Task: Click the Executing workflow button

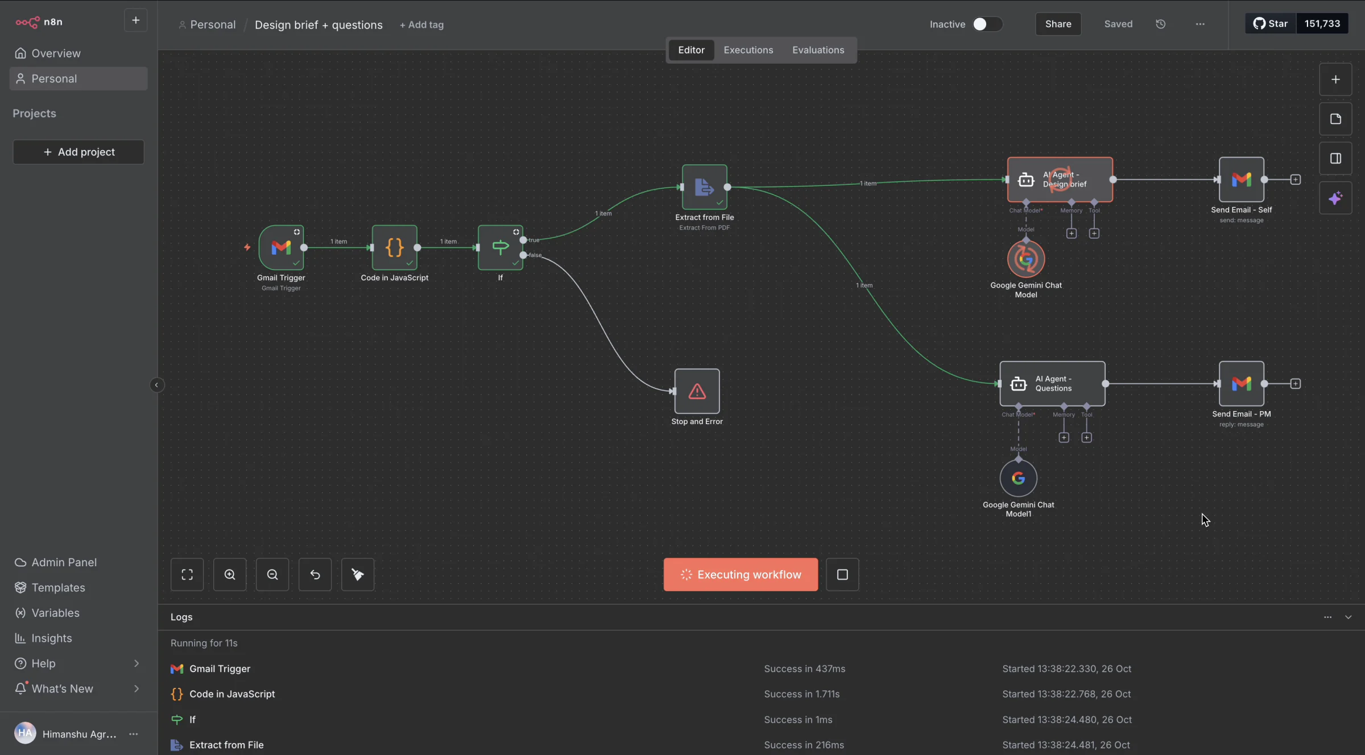Action: [x=741, y=575]
